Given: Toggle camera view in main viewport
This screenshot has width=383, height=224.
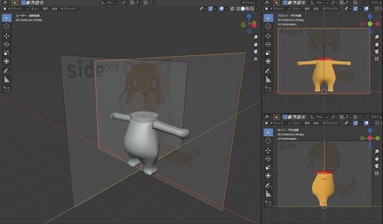Looking at the screenshot, I should (256, 51).
